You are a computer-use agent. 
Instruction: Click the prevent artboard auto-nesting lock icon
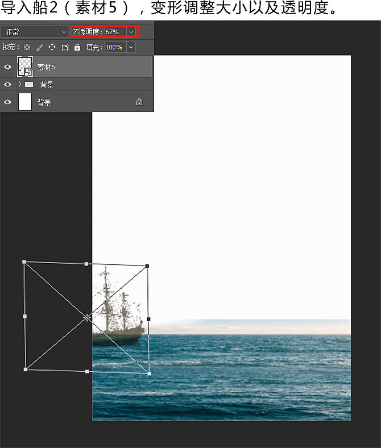click(x=65, y=47)
